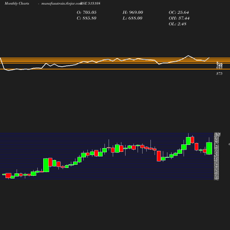Screen dimensions: 230x230
Task: Select the low value "L: 688.00"
Action: pyautogui.click(x=132, y=18)
